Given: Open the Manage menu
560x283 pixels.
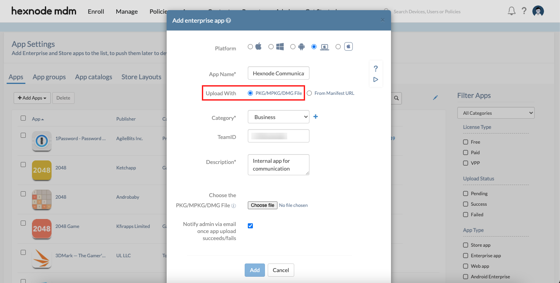Looking at the screenshot, I should [x=127, y=11].
